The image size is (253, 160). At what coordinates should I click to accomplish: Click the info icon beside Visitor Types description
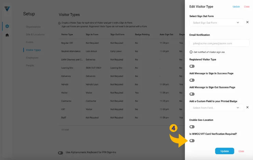59,23
